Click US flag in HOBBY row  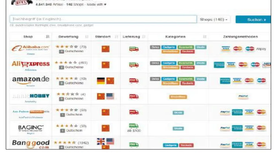tap(110, 96)
